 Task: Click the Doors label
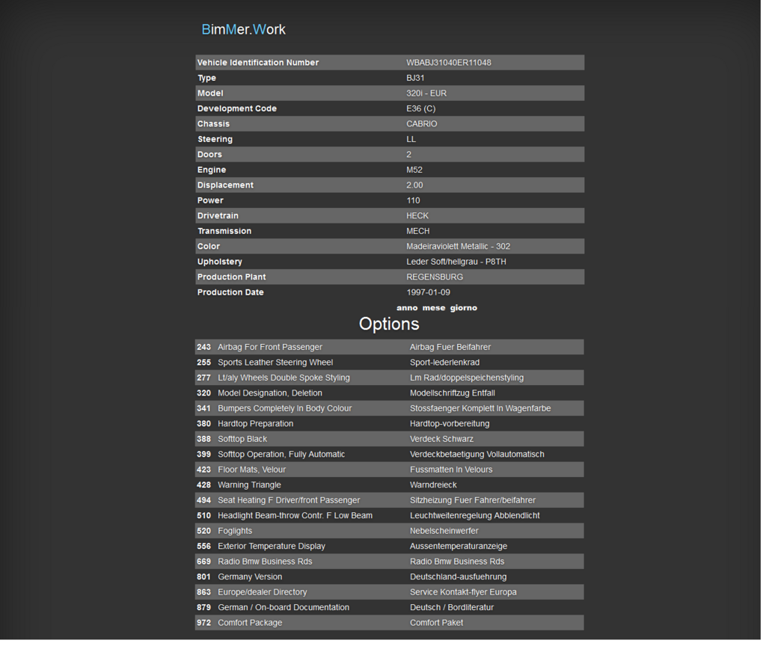(x=209, y=154)
